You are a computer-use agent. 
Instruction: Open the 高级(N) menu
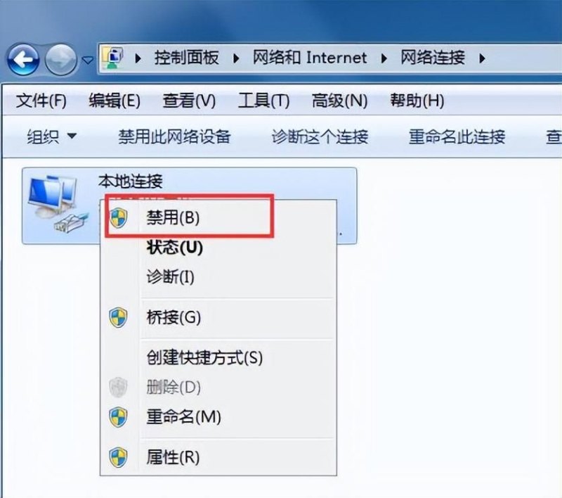click(x=339, y=101)
